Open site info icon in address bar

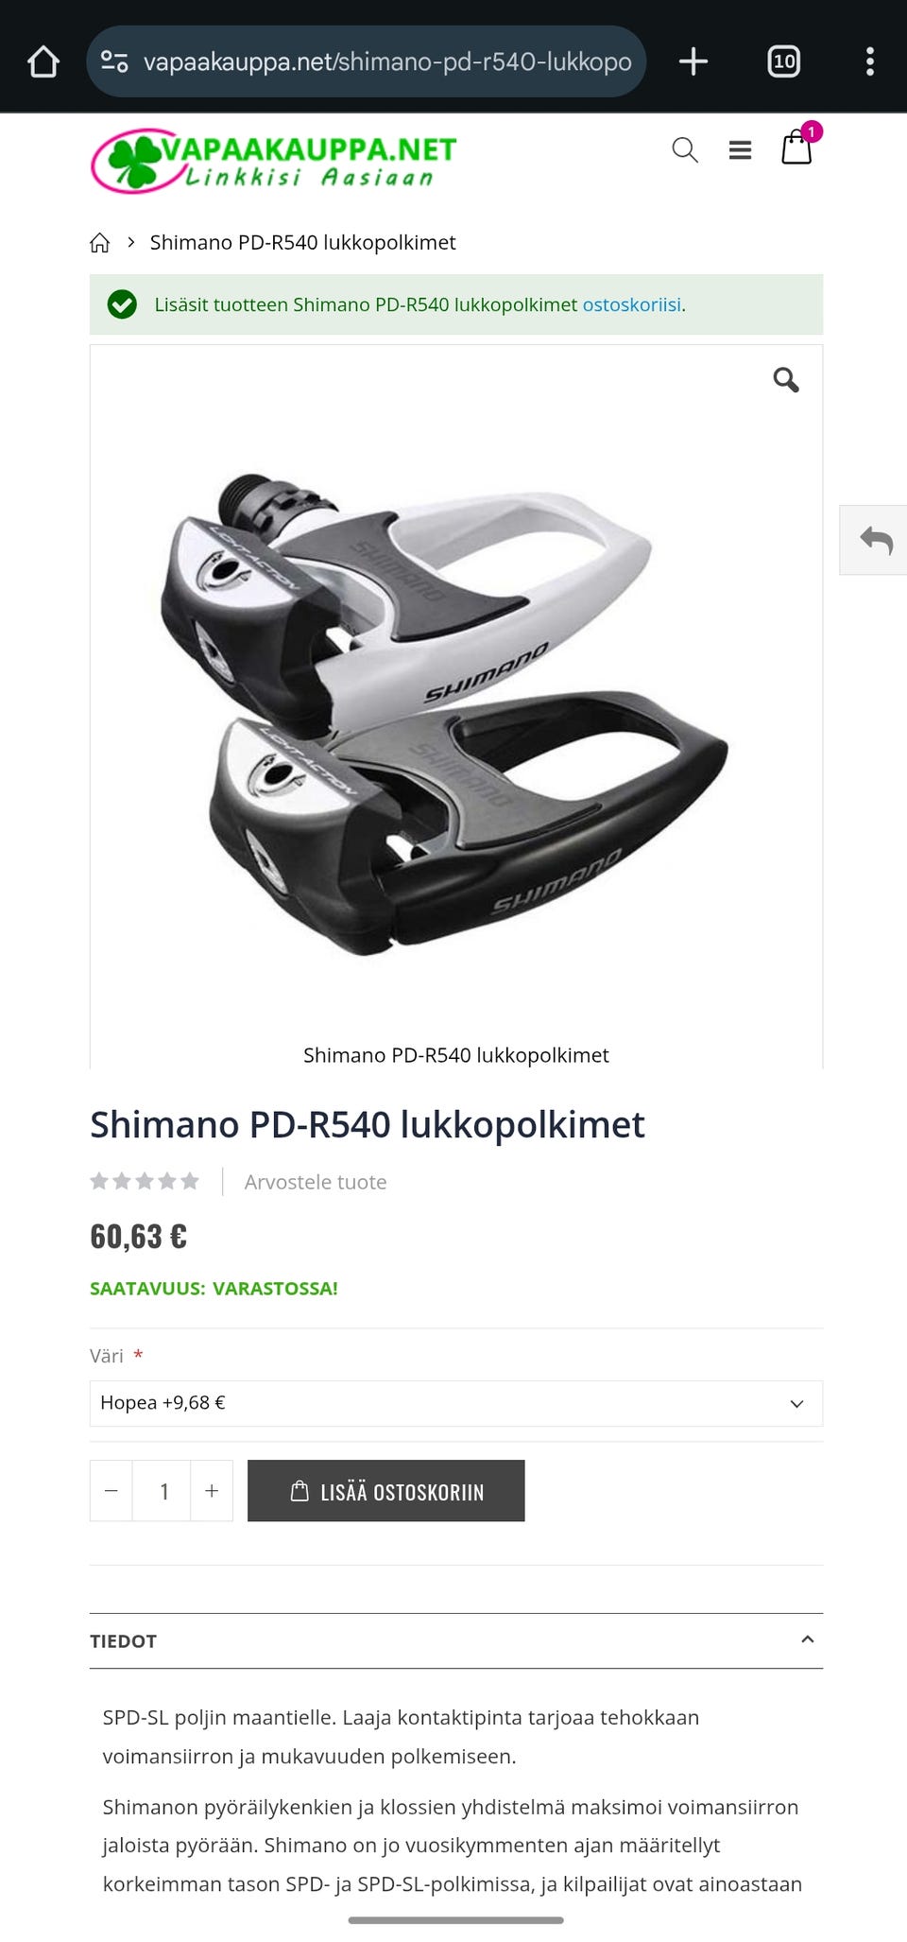pos(114,61)
